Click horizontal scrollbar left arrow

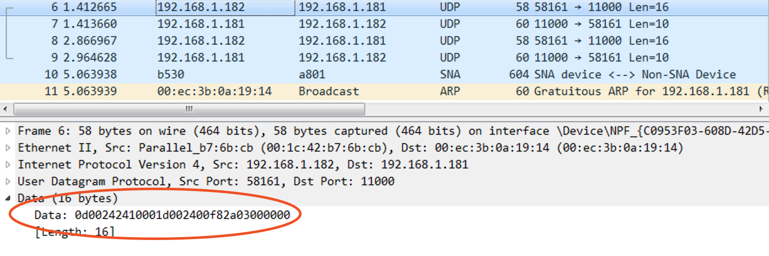(5, 109)
